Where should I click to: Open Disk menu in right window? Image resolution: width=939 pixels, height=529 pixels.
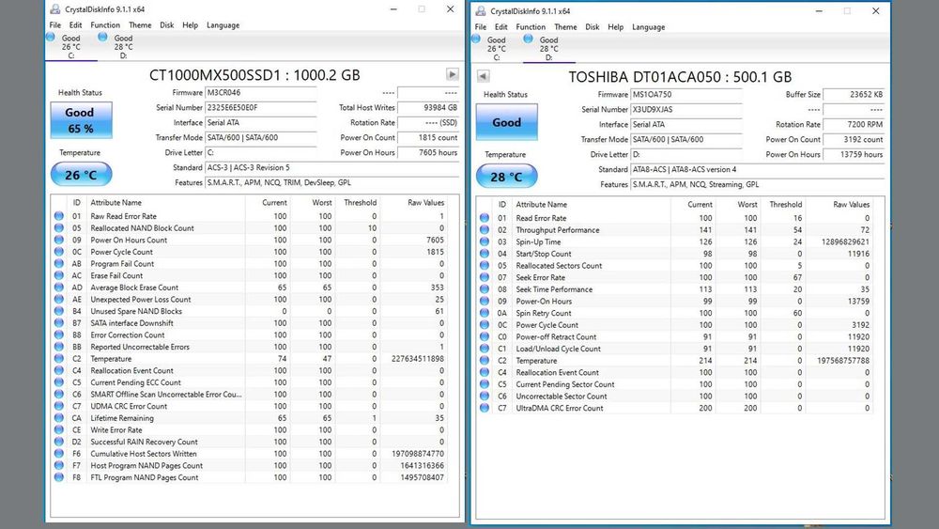click(593, 27)
